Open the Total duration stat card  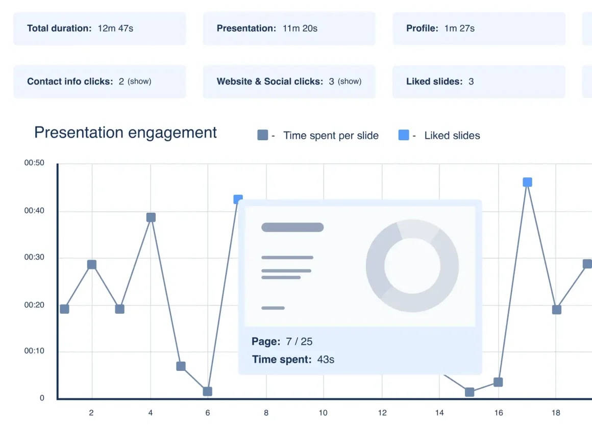pyautogui.click(x=100, y=29)
